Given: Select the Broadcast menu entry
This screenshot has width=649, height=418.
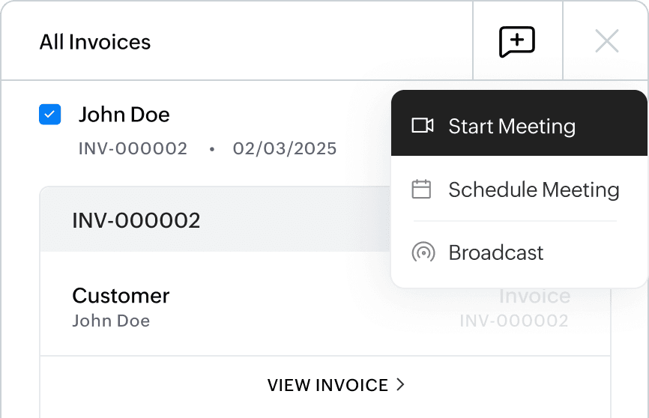Looking at the screenshot, I should tap(496, 252).
